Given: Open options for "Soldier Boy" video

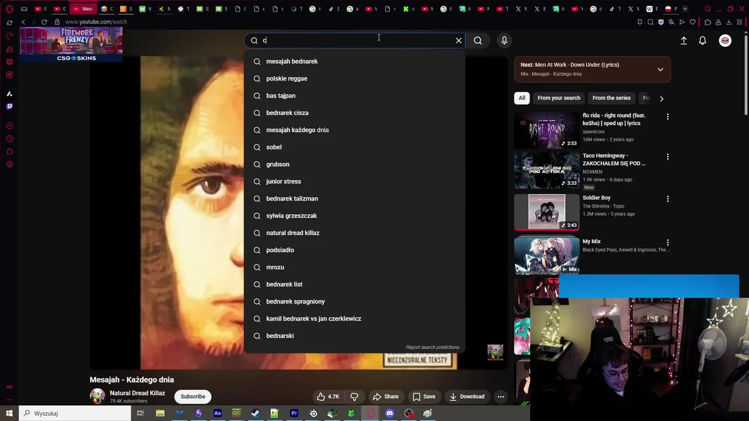Looking at the screenshot, I should tap(668, 199).
